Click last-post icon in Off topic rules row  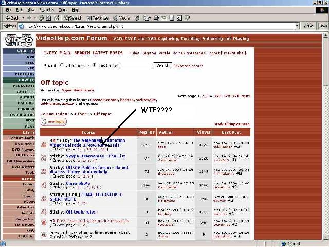pyautogui.click(x=231, y=214)
